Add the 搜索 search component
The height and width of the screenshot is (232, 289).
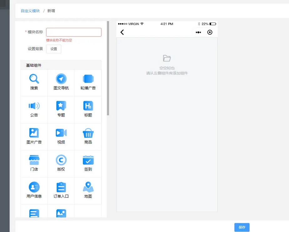34,82
